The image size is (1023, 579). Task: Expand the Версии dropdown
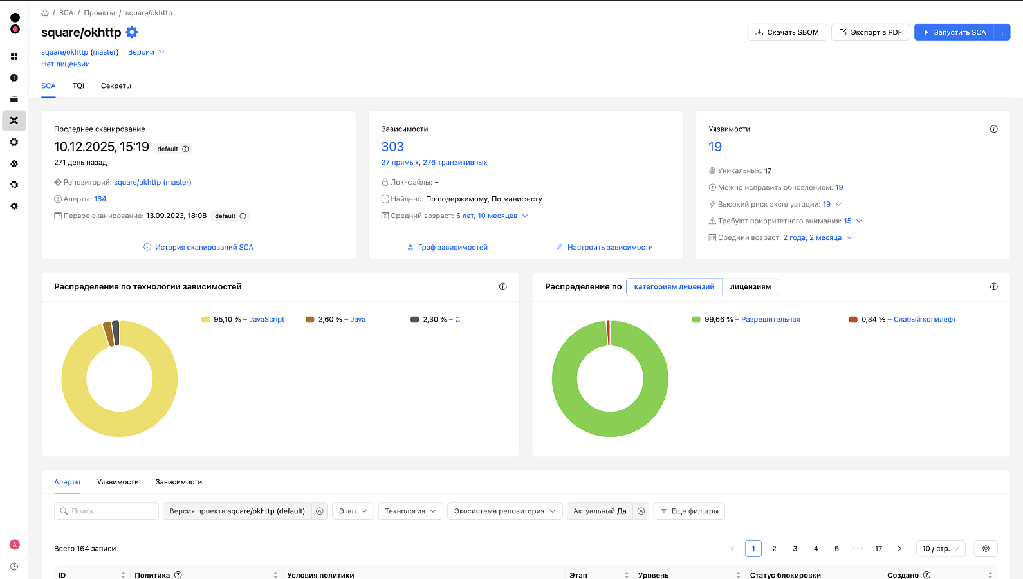(147, 52)
